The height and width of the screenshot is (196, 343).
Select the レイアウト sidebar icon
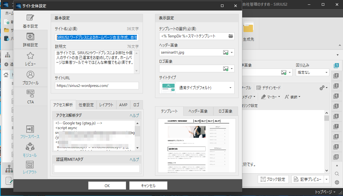[x=30, y=165]
